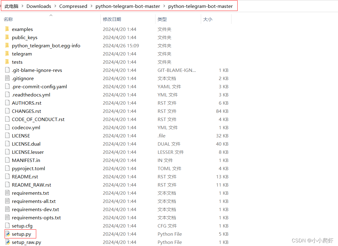Viewport: 338px width, 246px height.
Task: Select the CODE_OF_CONDUCT.rst file icon
Action: click(7, 119)
